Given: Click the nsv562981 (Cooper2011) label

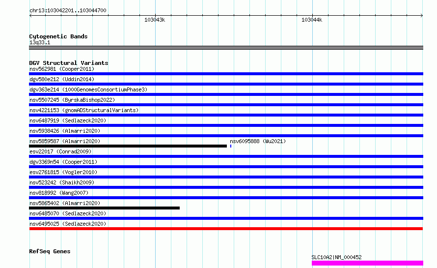Looking at the screenshot, I should pos(62,69).
